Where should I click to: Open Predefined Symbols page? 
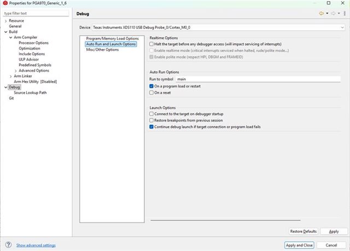35,65
